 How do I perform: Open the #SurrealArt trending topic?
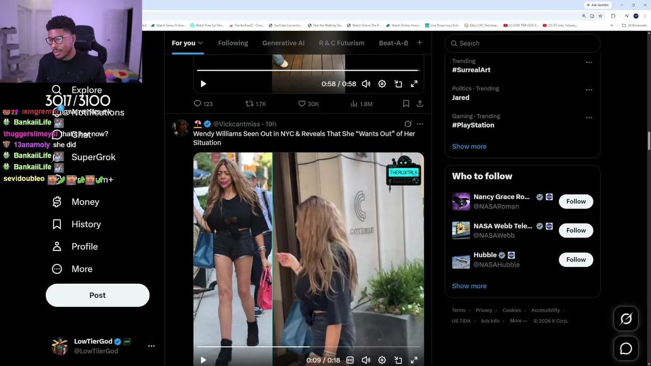point(471,70)
